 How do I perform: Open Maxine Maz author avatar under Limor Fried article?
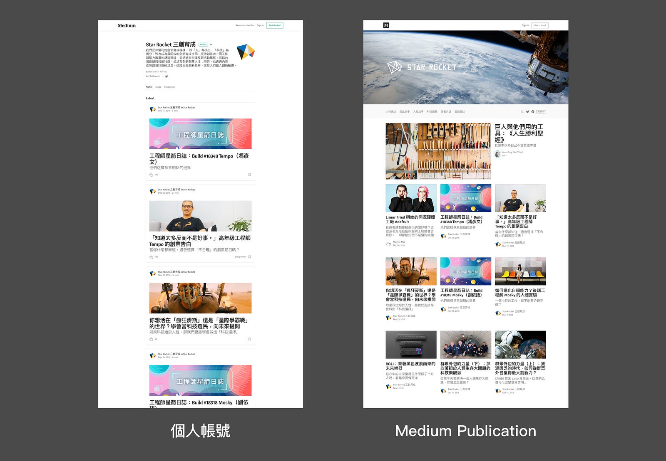(389, 244)
